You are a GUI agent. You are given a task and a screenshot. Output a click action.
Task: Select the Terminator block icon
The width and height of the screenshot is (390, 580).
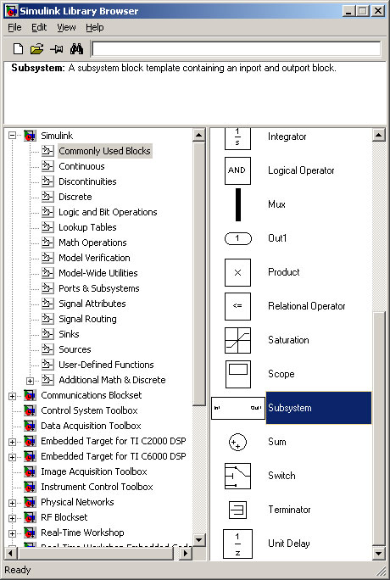click(x=237, y=510)
